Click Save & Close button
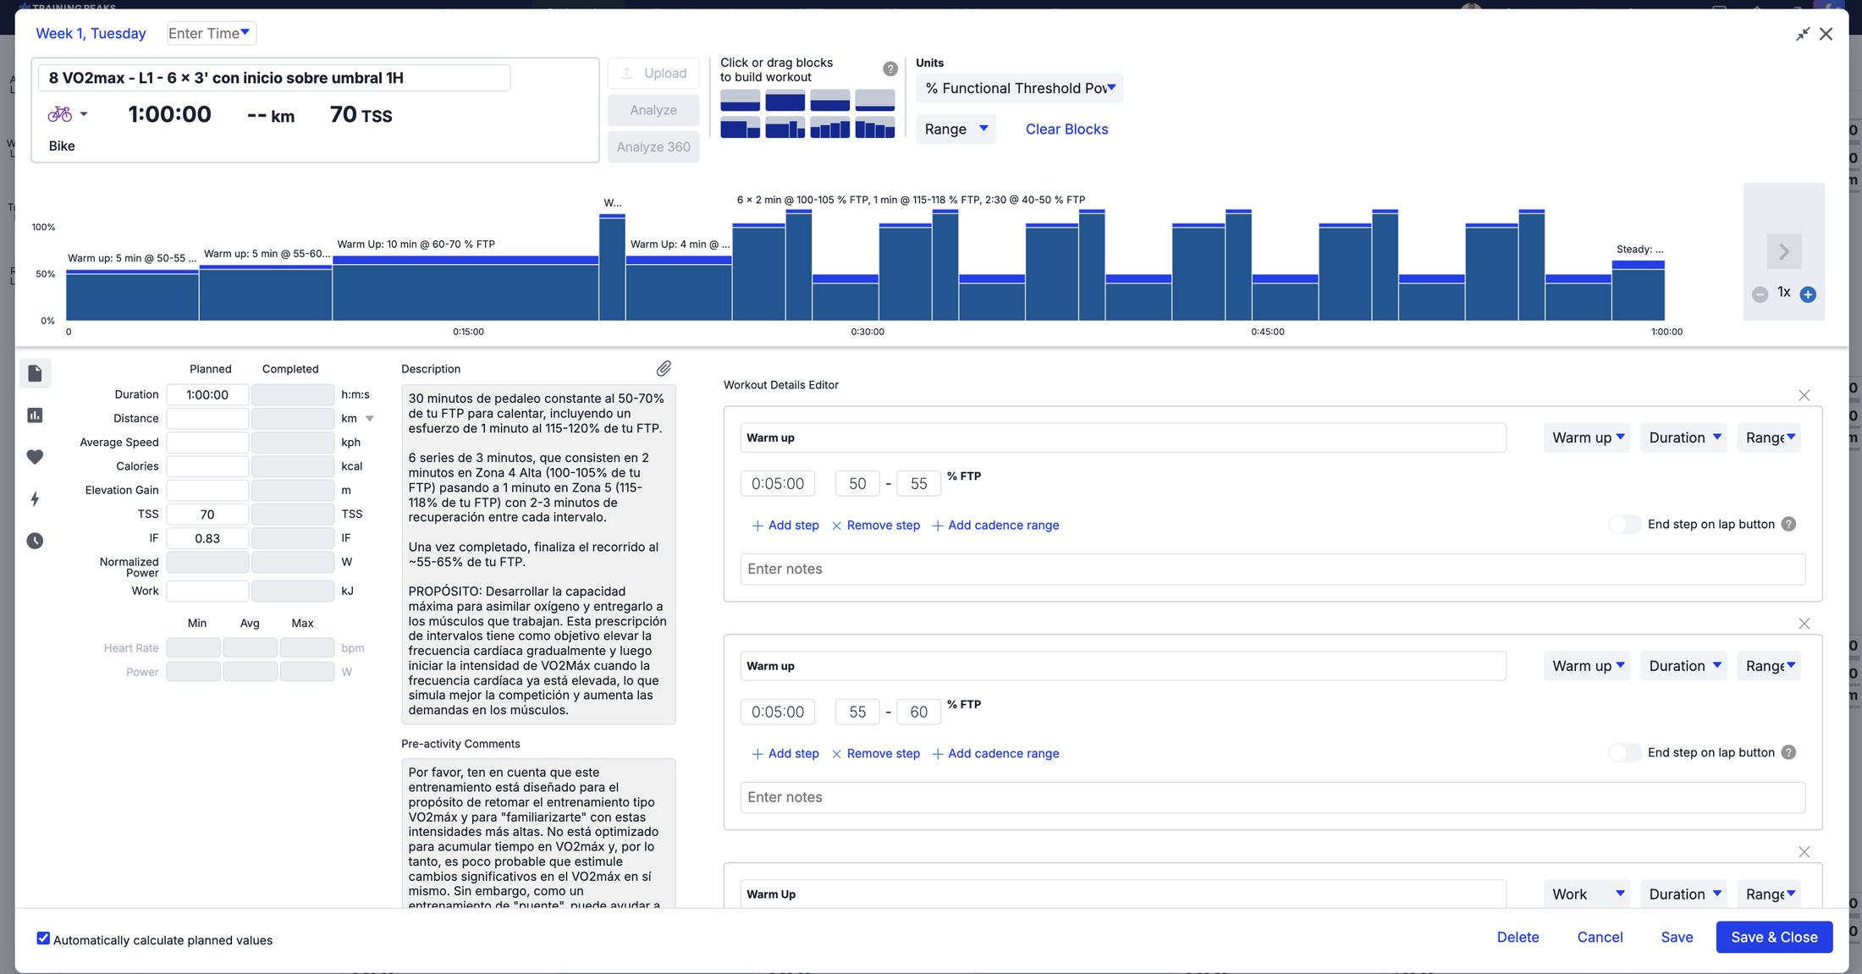1862x974 pixels. [x=1774, y=937]
